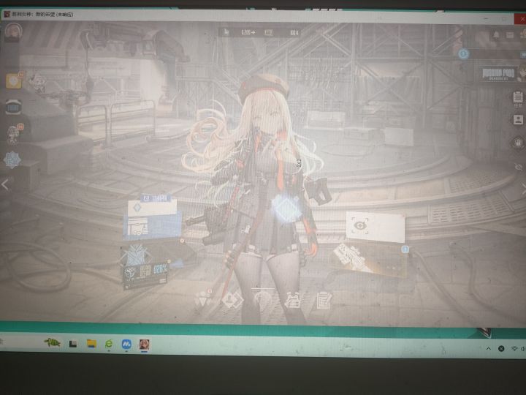526x395 pixels.
Task: Open the profile card icon on right
Action: point(518,119)
